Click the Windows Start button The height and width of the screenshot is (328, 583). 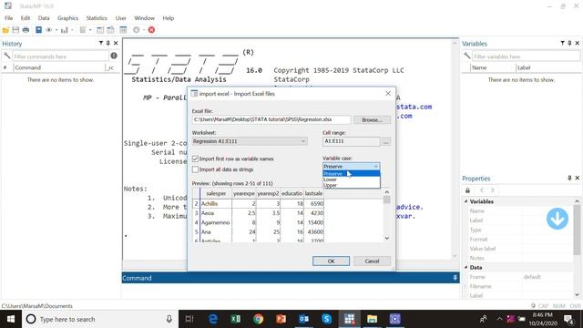coord(11,319)
